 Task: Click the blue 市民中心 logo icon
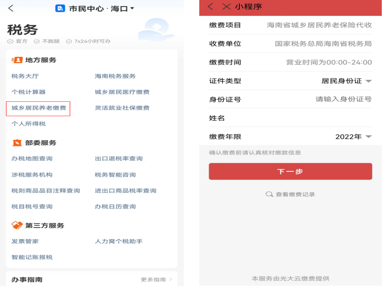click(x=60, y=8)
